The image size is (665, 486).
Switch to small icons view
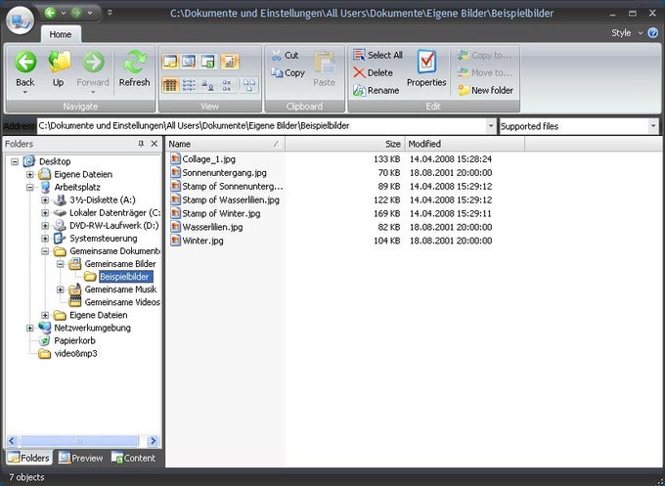click(x=227, y=85)
